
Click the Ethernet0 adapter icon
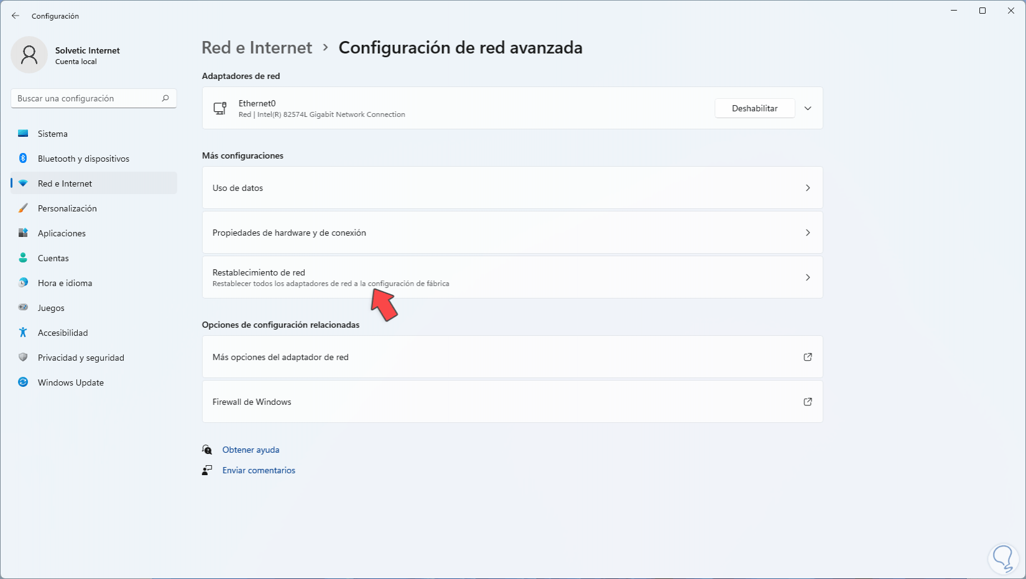pos(220,108)
